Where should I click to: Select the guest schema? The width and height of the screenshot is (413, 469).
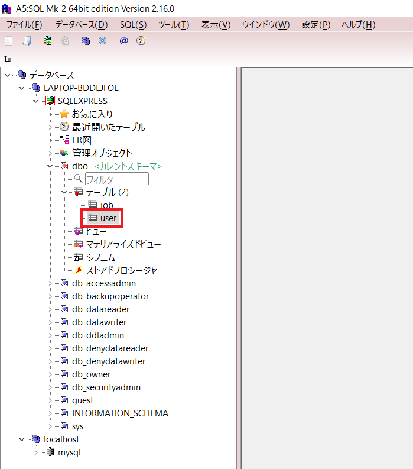83,400
